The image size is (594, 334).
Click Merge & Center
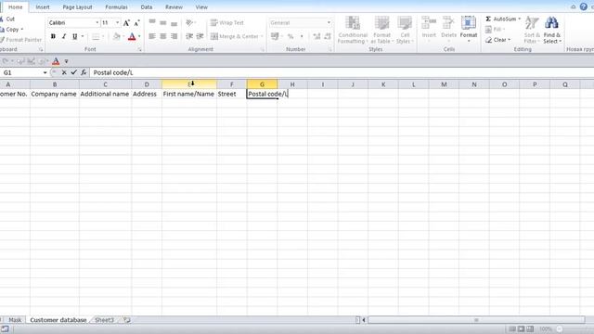tap(235, 36)
